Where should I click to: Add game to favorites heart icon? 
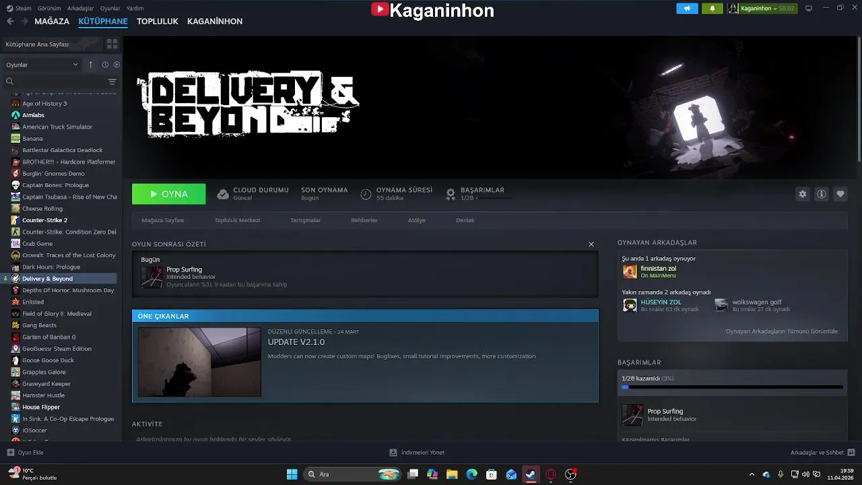tap(840, 194)
